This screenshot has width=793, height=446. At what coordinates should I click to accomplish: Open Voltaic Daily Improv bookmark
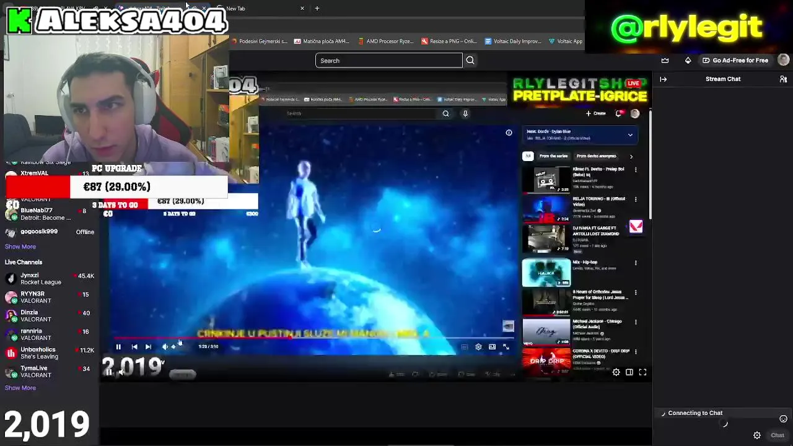tap(513, 41)
